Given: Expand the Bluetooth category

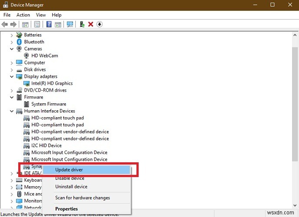Looking at the screenshot, I should (12, 42).
